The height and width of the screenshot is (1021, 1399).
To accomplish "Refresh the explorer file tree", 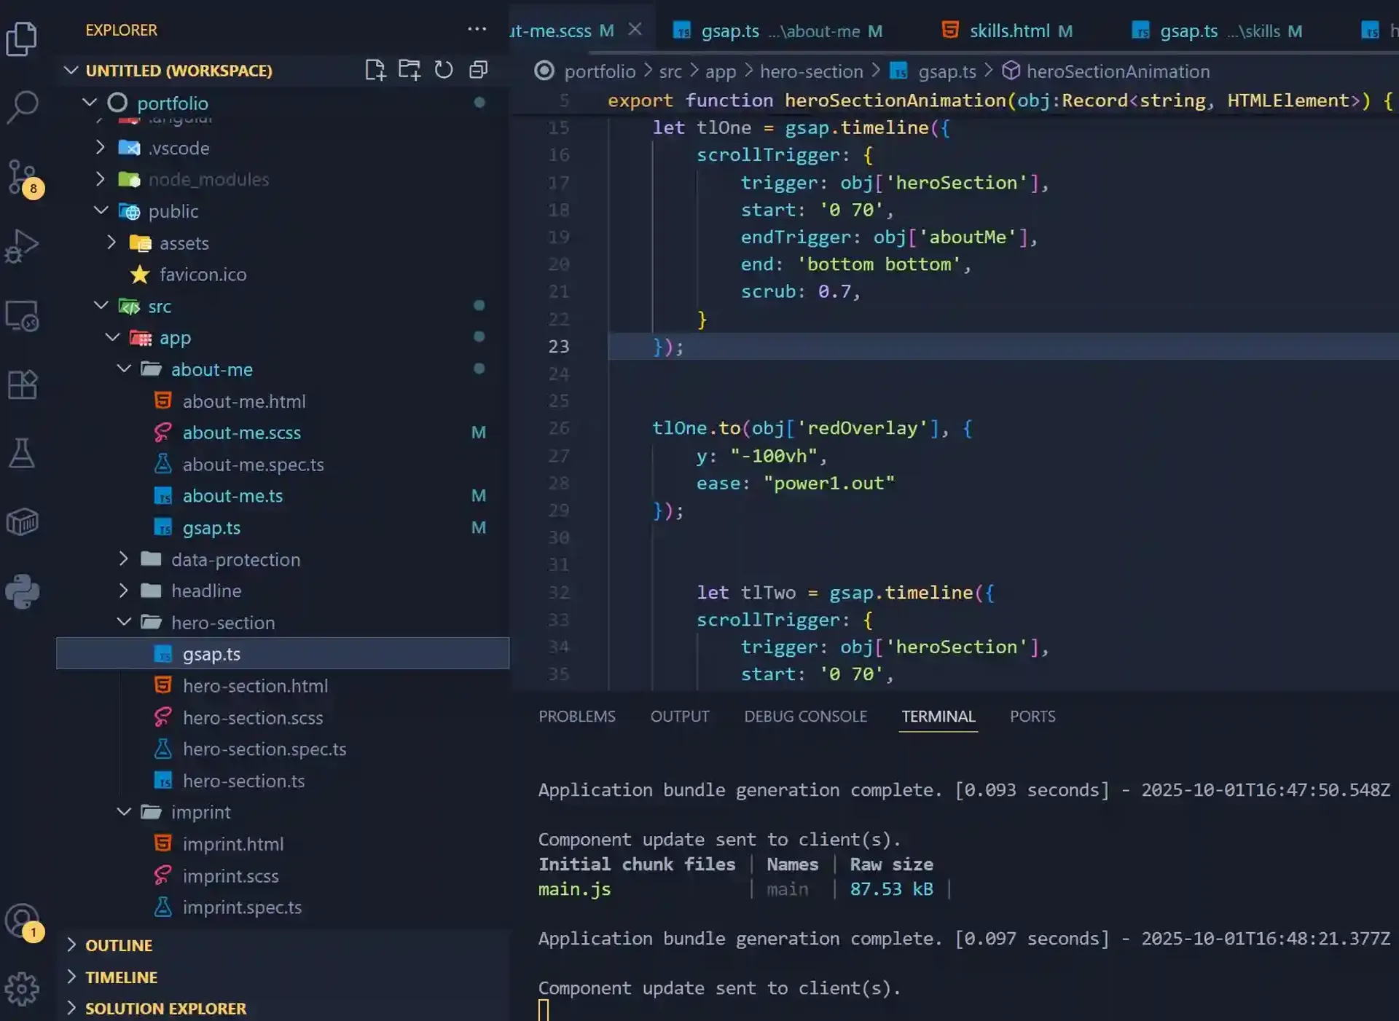I will tap(444, 70).
